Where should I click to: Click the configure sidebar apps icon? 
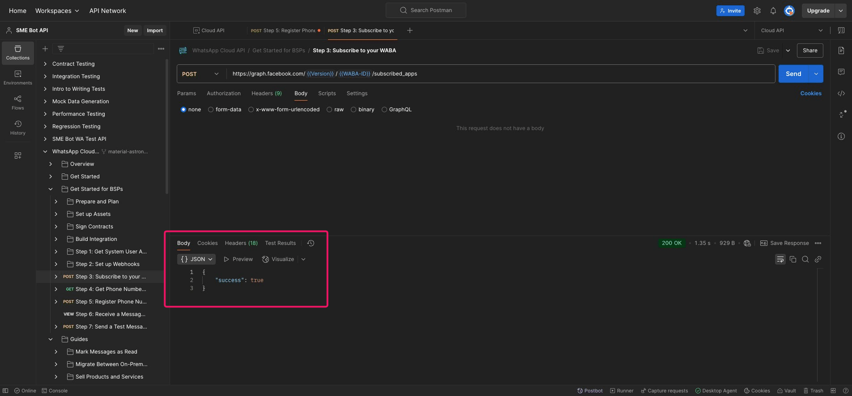[x=18, y=156]
